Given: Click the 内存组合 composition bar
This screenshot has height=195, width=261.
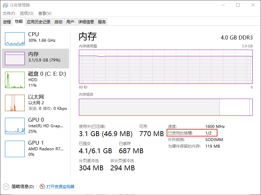Looking at the screenshot, I should 166,107.
